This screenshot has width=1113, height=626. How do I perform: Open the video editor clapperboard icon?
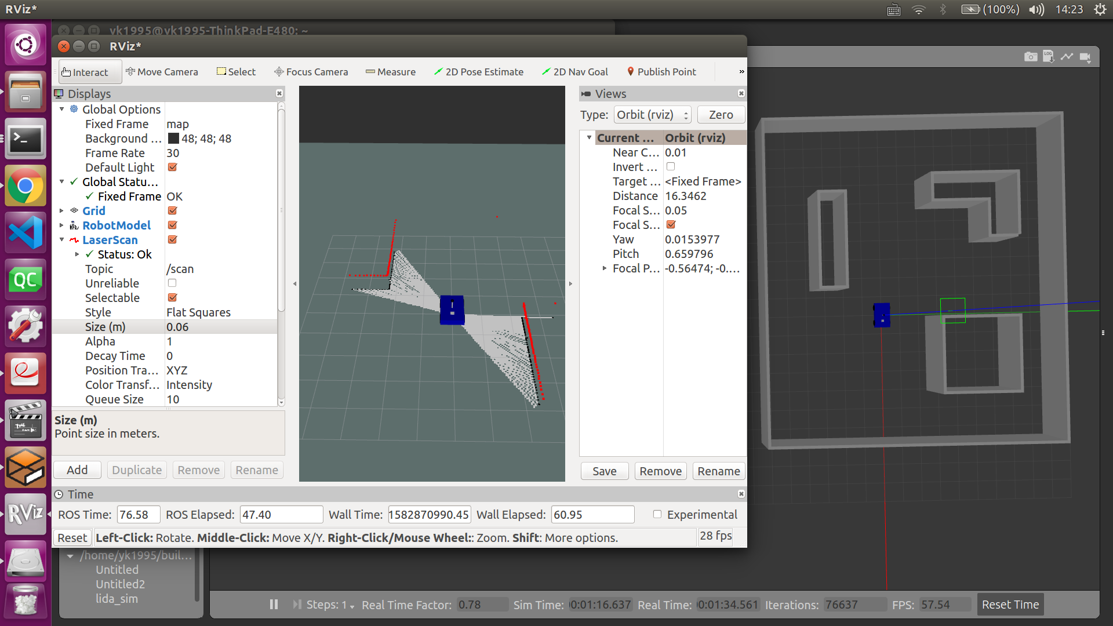26,420
